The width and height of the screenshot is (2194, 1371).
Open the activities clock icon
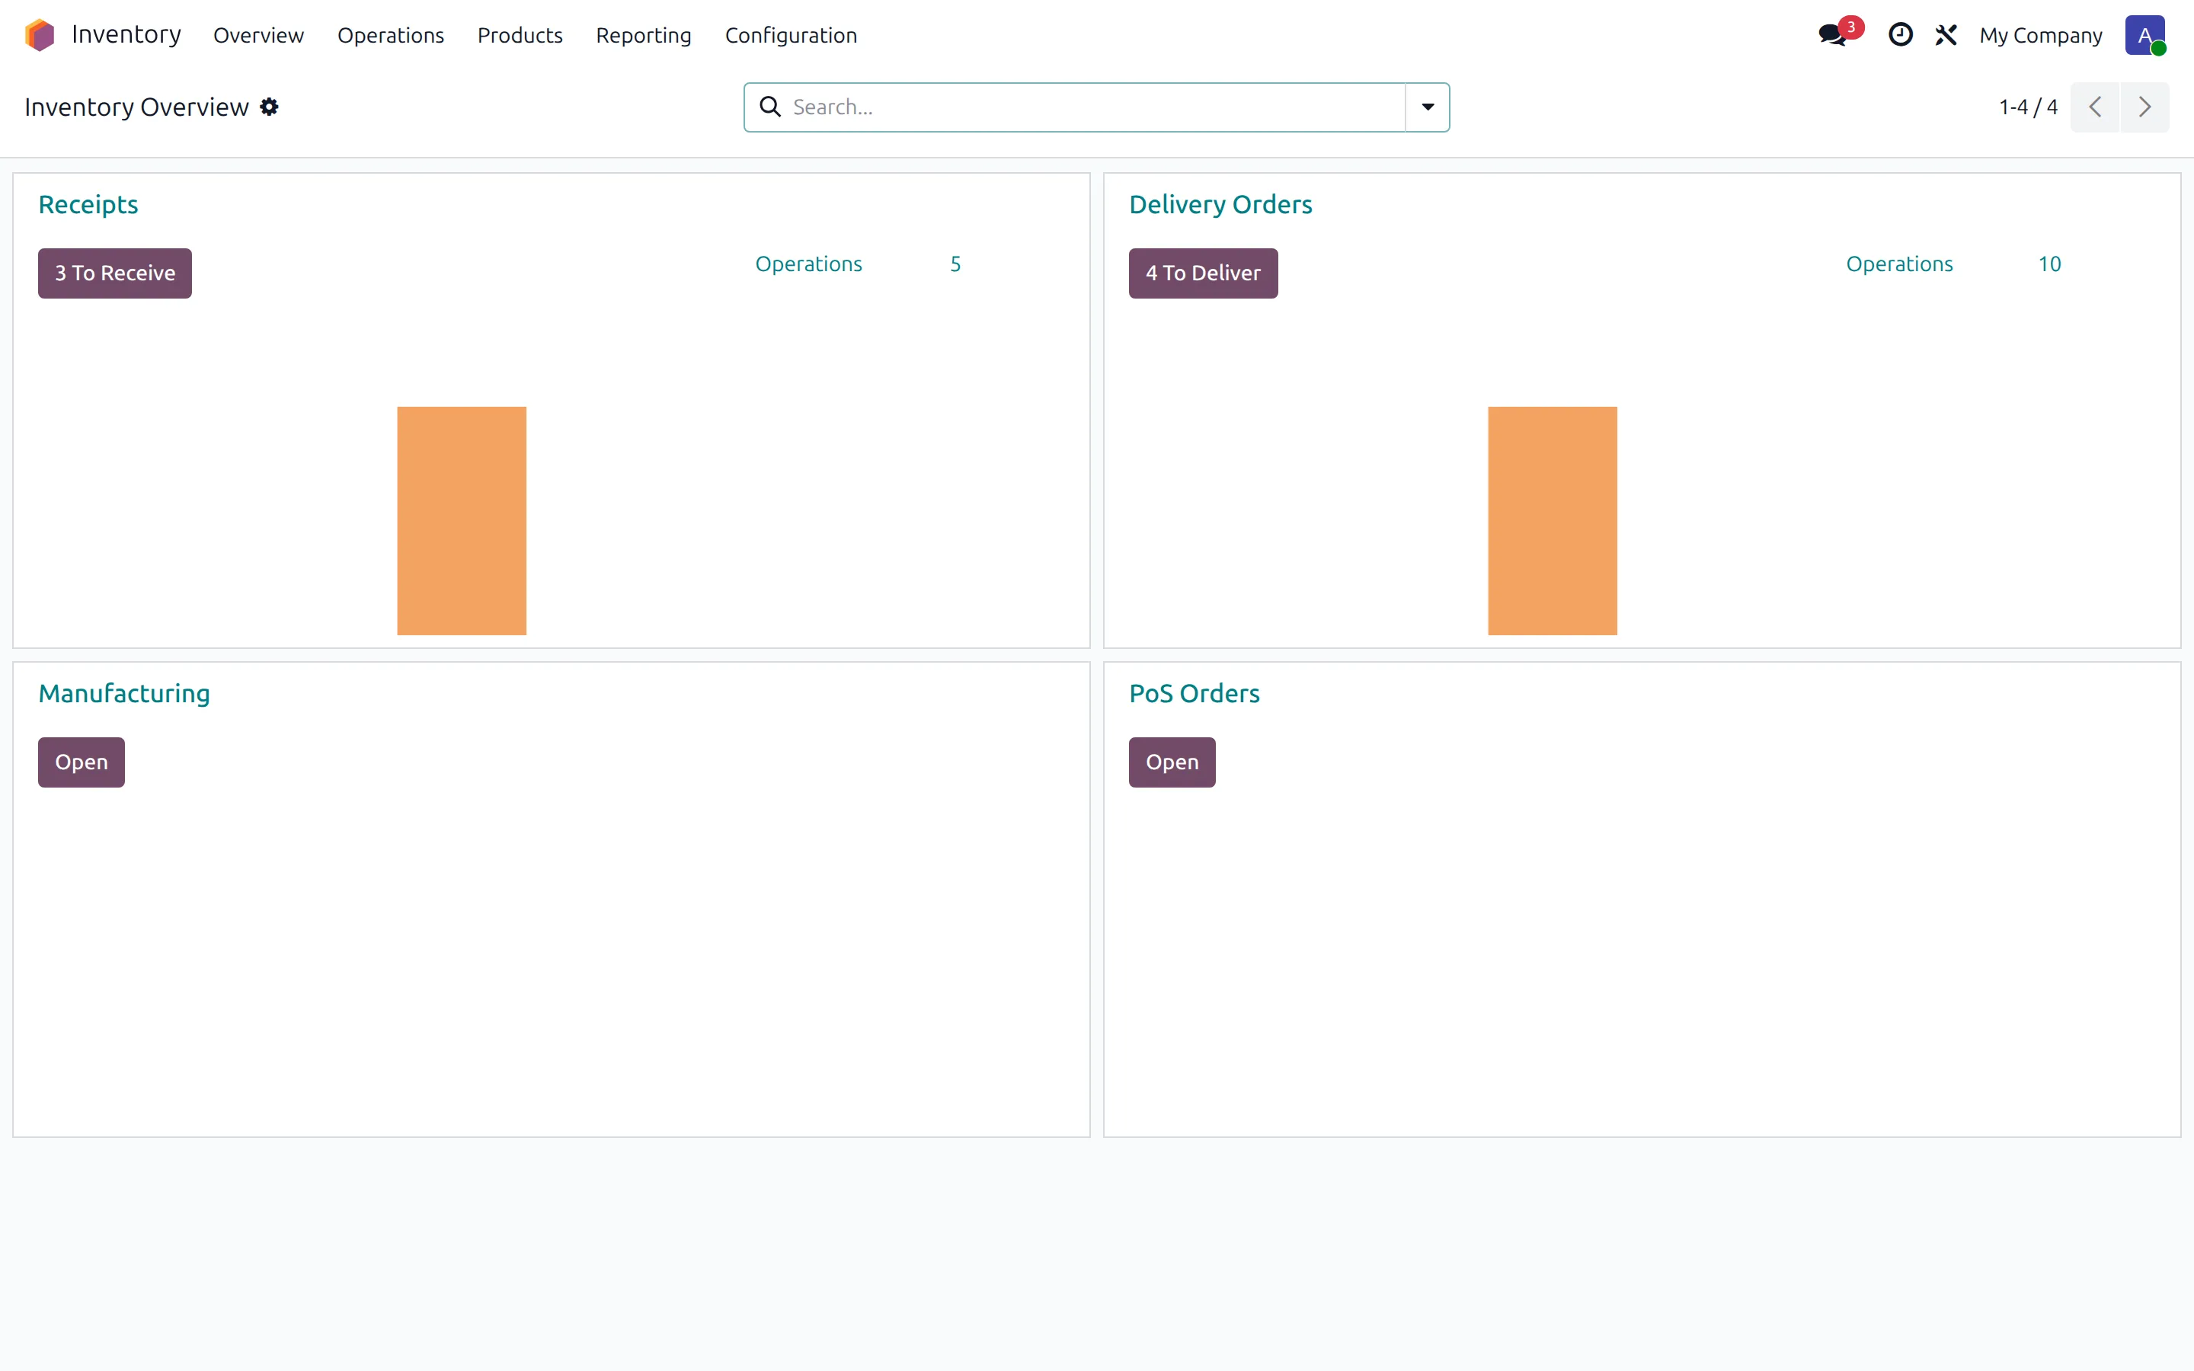tap(1900, 35)
